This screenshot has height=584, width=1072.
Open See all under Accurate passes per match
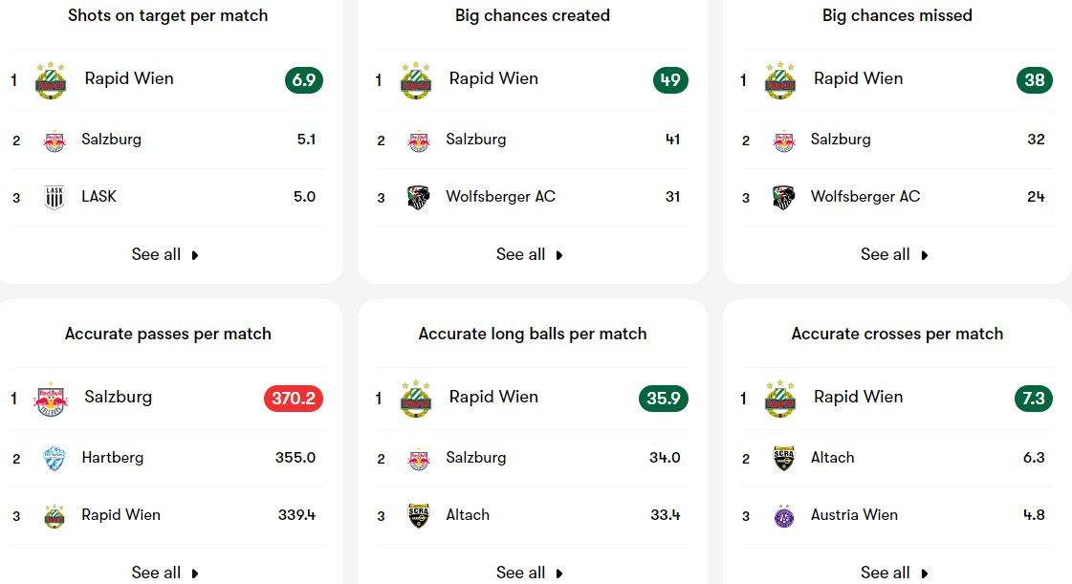click(164, 573)
